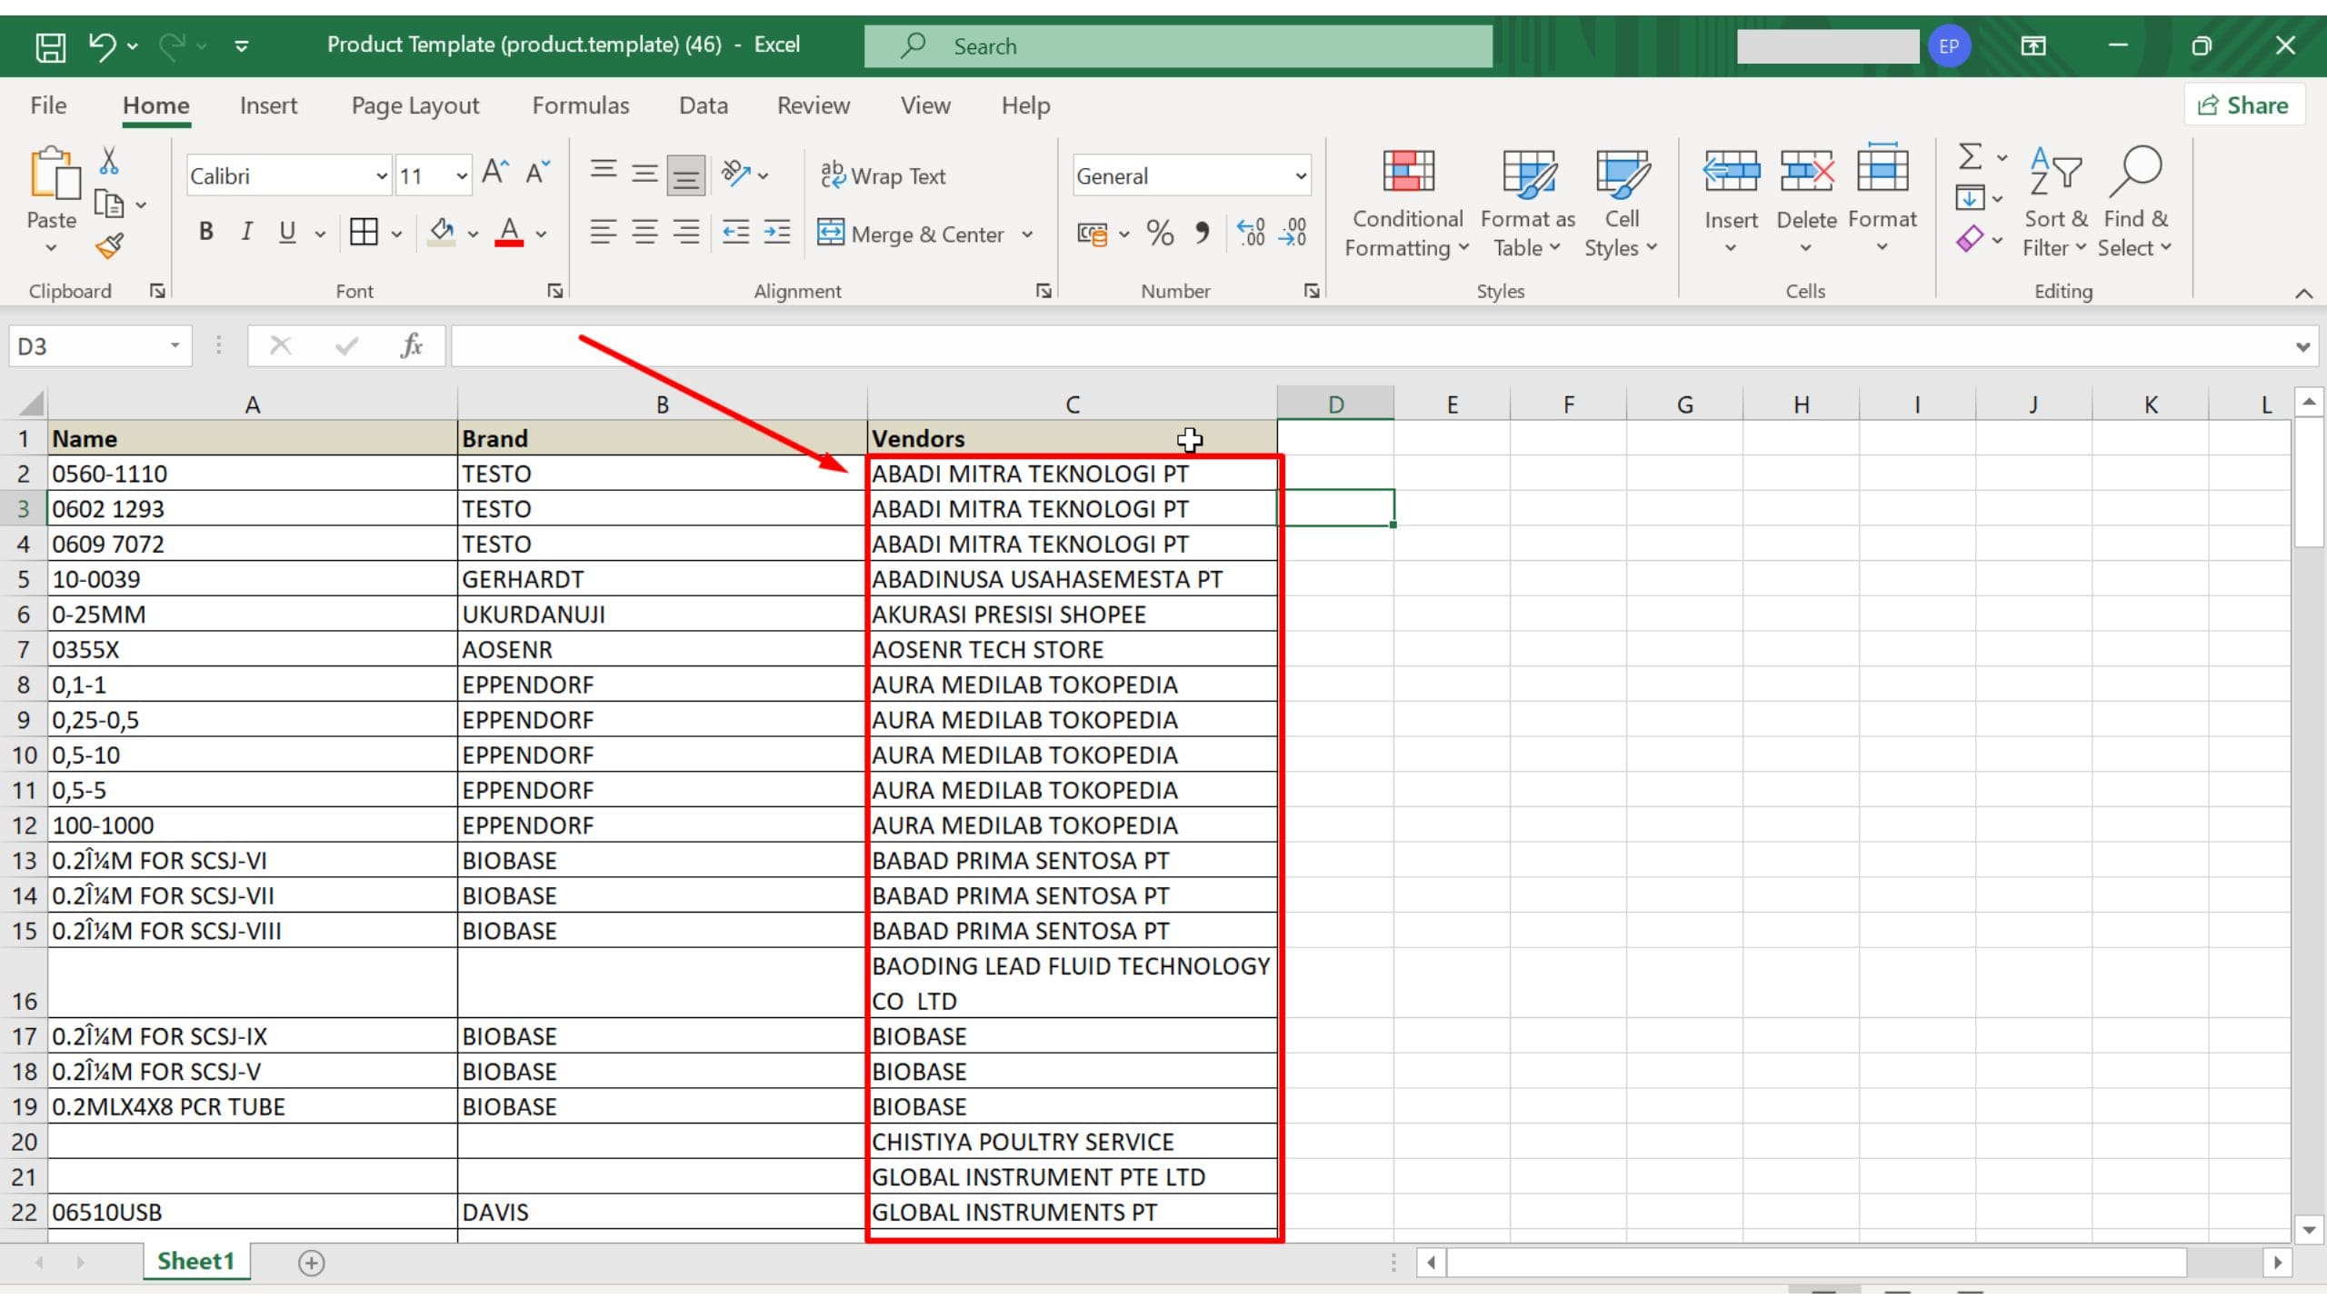Click the AutoSum sigma icon
Image resolution: width=2327 pixels, height=1309 pixels.
pyautogui.click(x=1970, y=156)
